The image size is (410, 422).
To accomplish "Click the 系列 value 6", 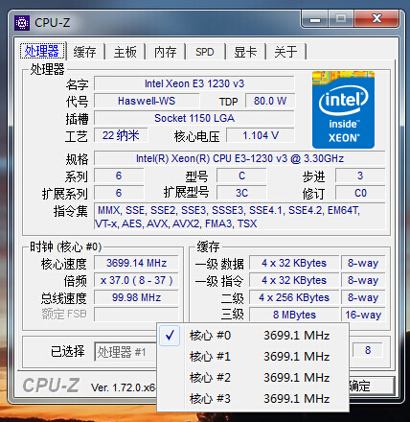I will (119, 176).
